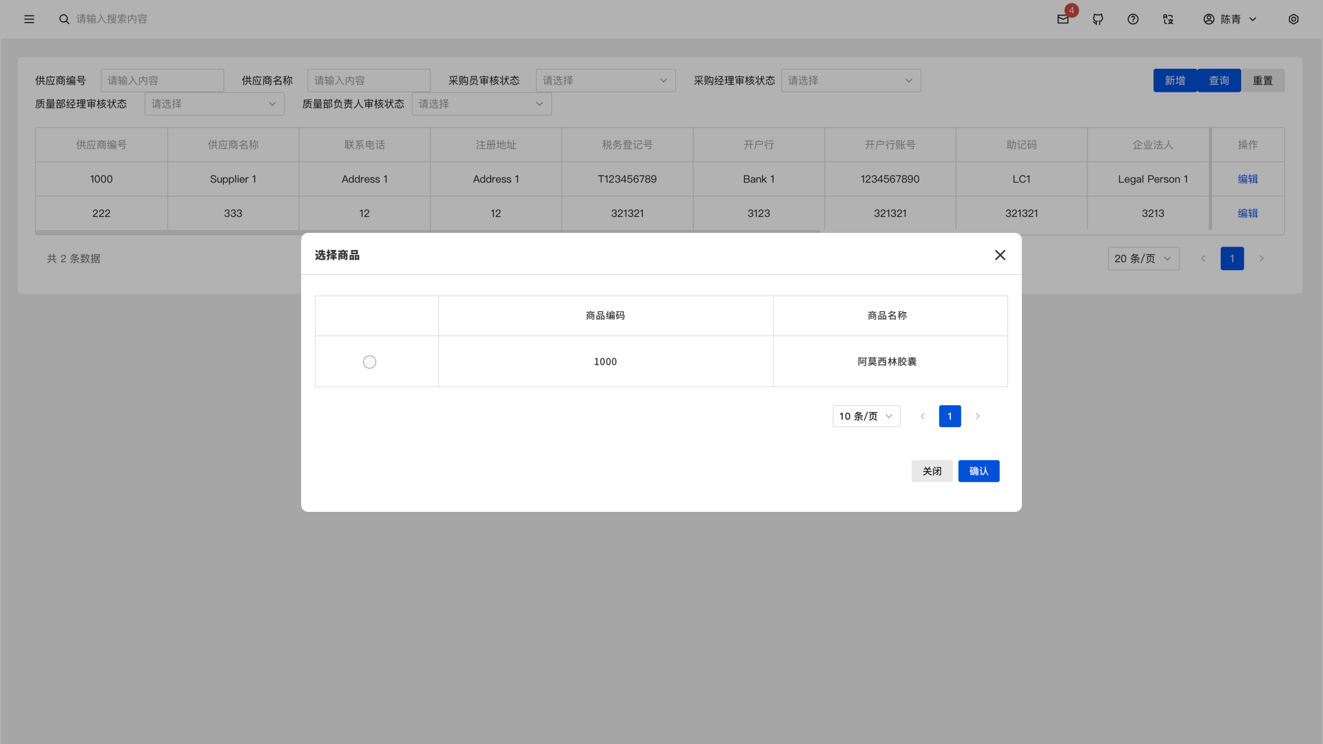This screenshot has height=744, width=1323.
Task: Click the 确认 button
Action: 978,471
